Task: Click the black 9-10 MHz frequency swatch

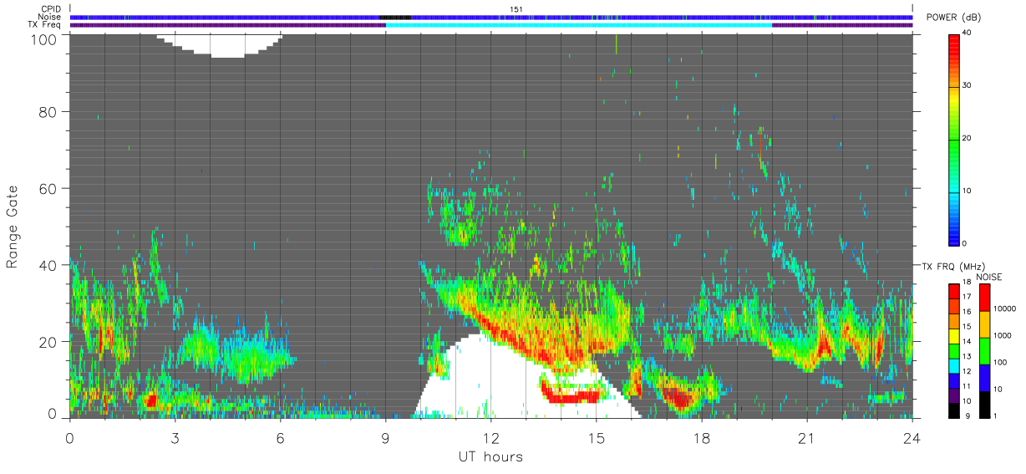Action: (x=953, y=409)
